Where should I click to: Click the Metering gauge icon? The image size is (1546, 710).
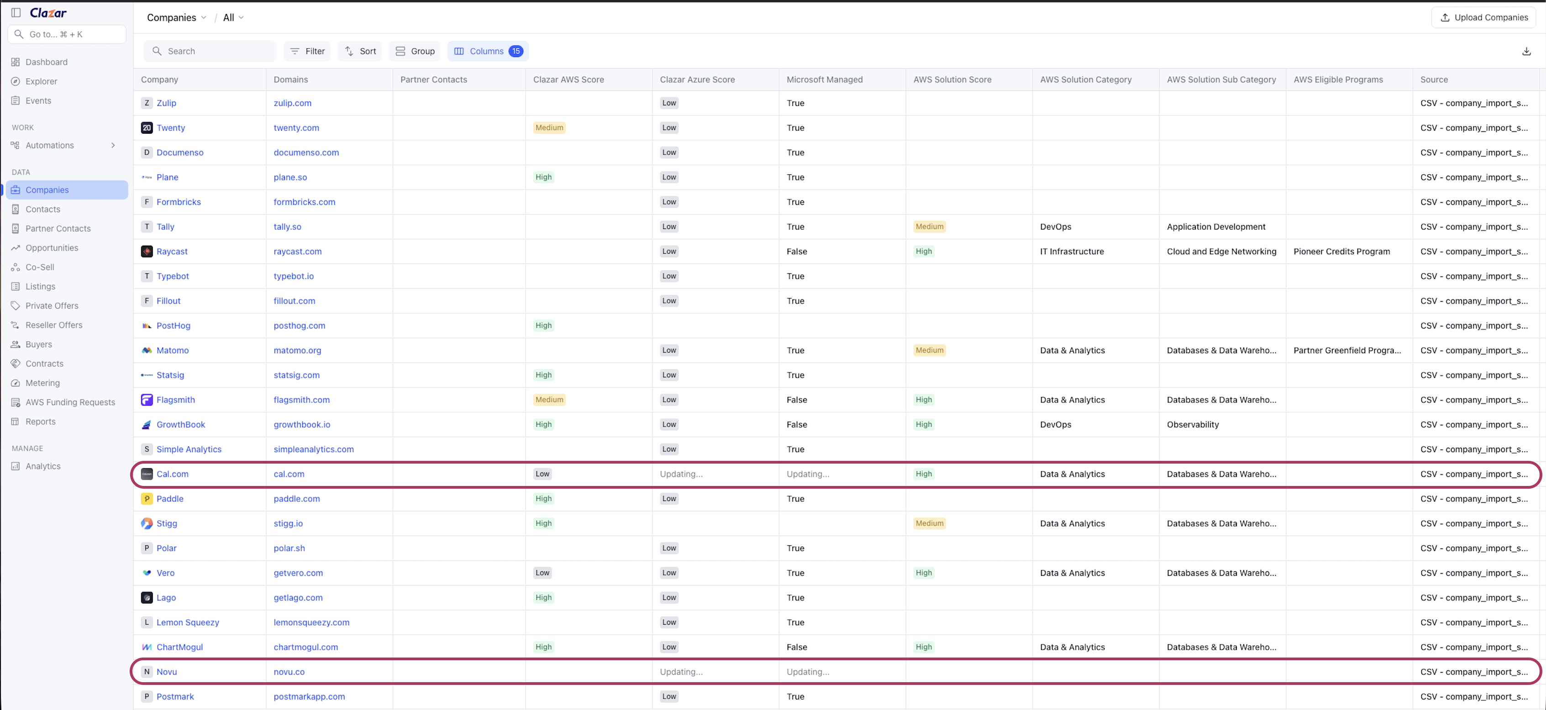(16, 382)
